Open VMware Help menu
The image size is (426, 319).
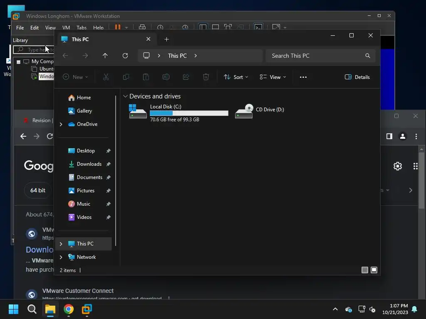[x=98, y=28]
